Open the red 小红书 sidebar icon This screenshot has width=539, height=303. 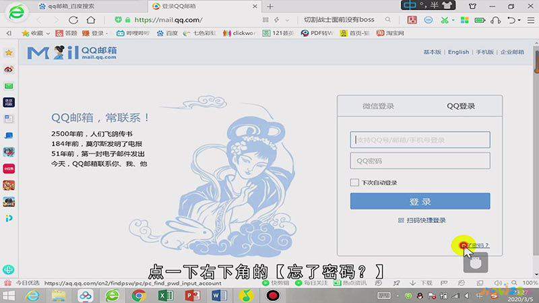click(9, 169)
